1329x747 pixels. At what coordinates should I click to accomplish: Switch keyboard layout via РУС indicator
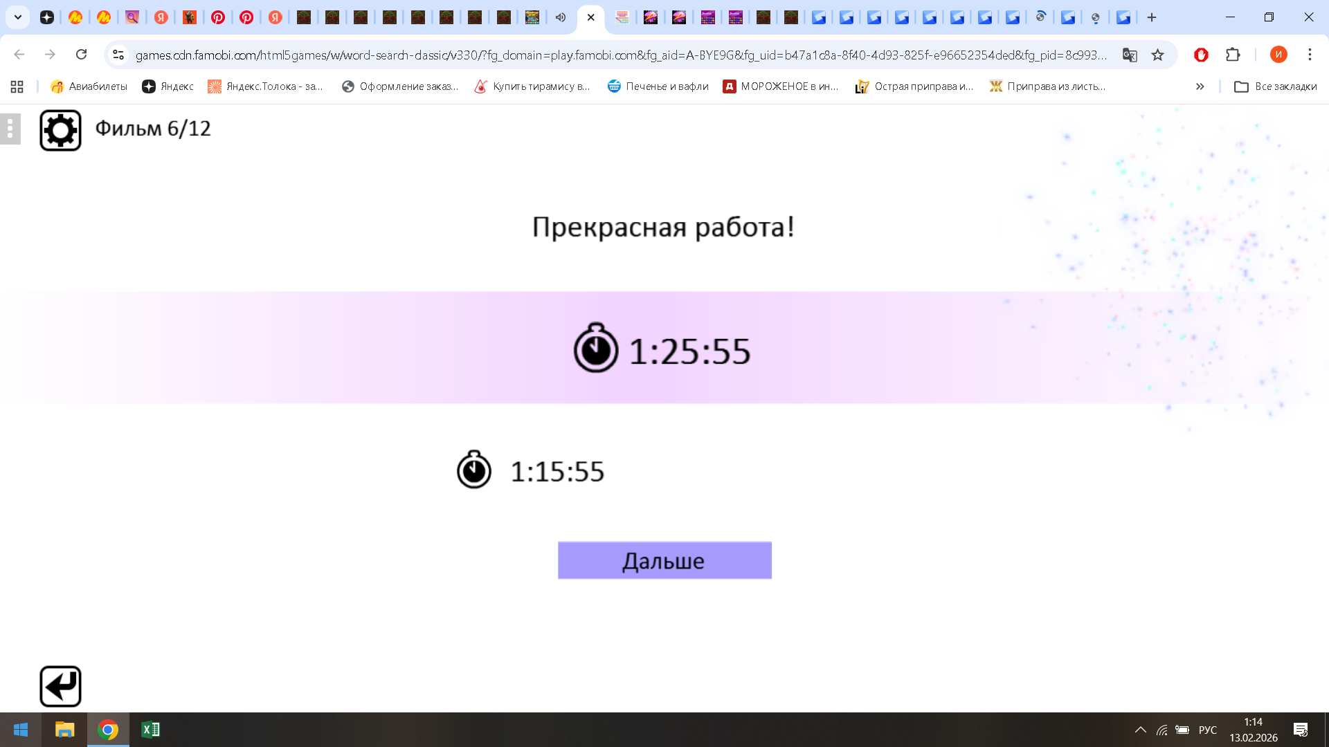coord(1207,730)
